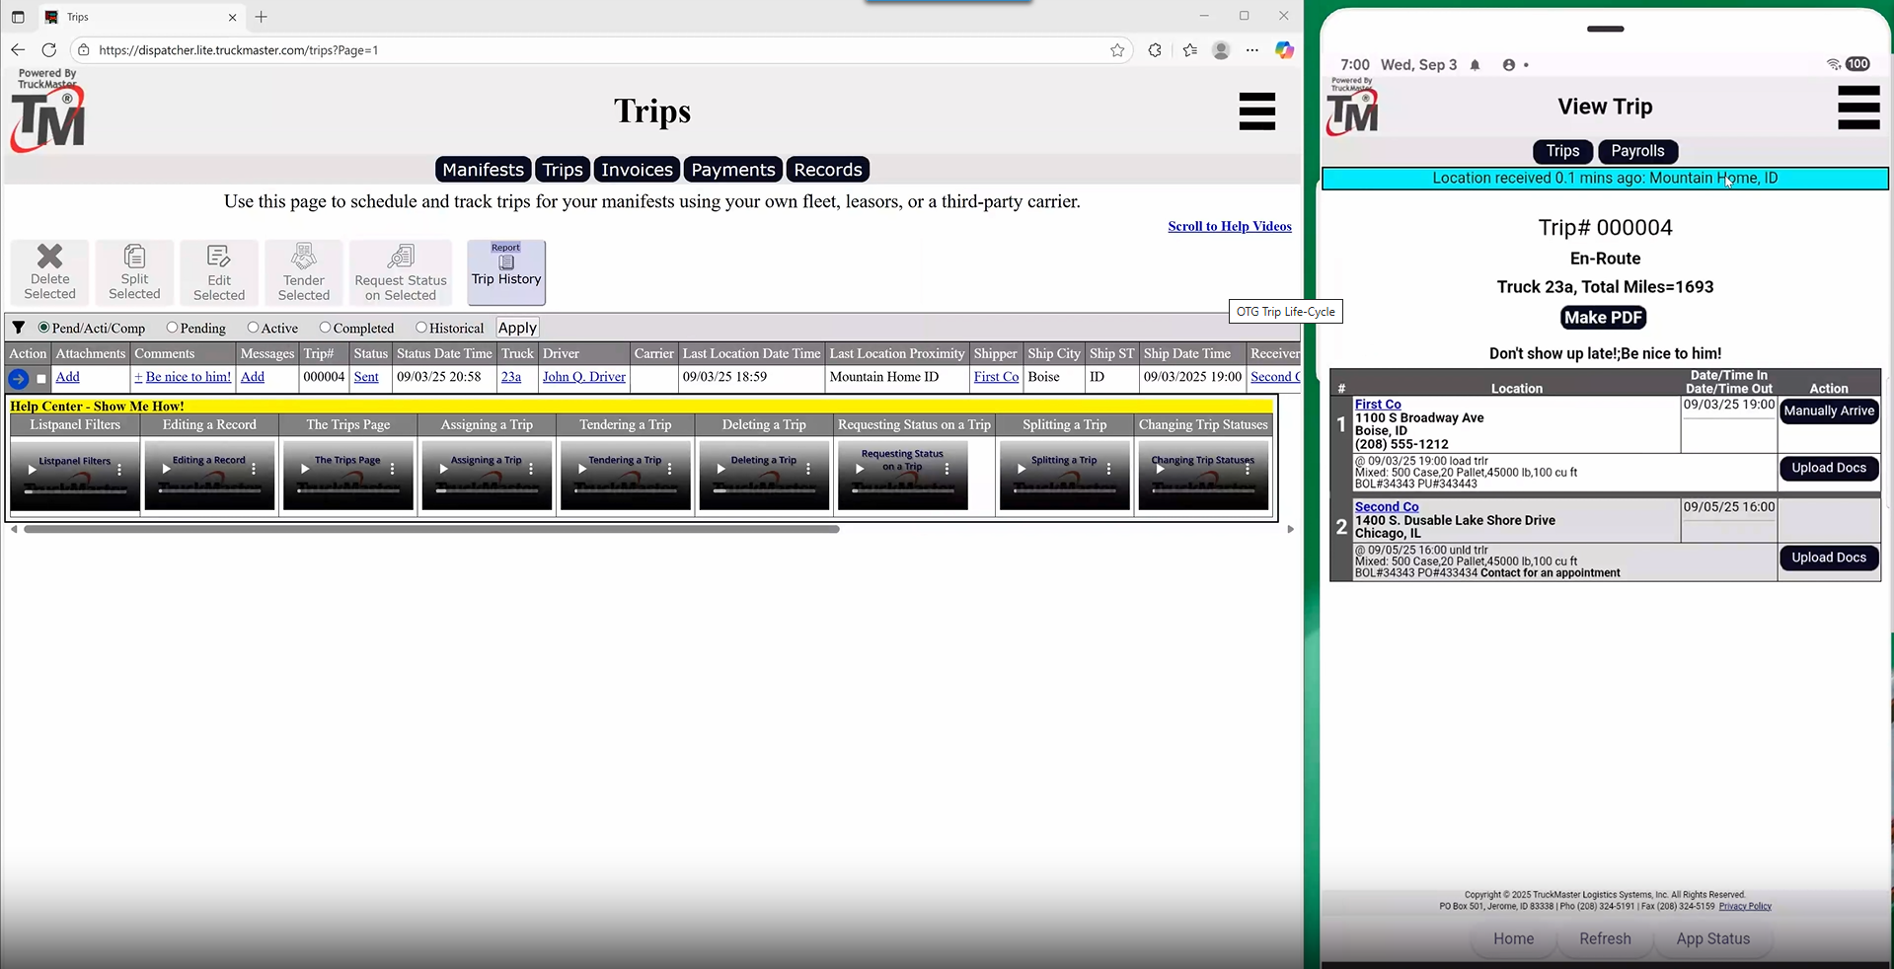The image size is (1894, 969).
Task: Open options menu on The Trips Page video
Action: (393, 470)
